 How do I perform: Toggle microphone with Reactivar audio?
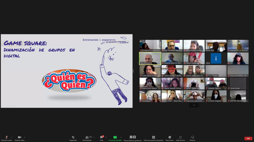(6, 137)
